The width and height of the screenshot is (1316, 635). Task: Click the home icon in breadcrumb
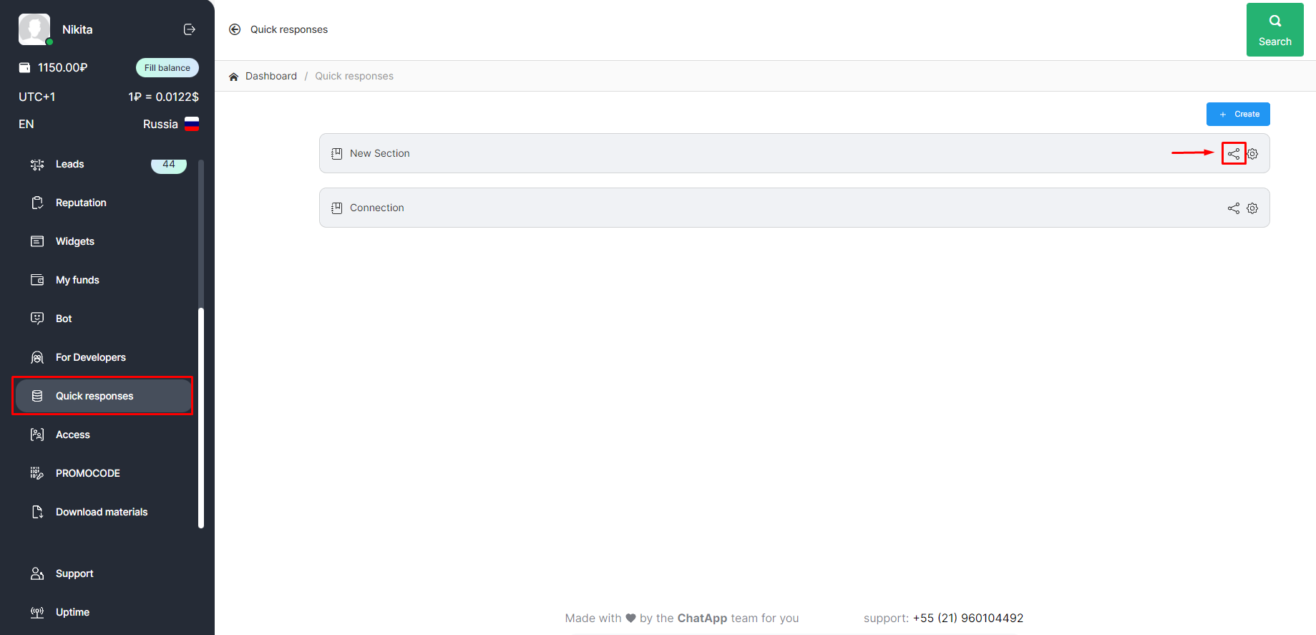coord(233,77)
